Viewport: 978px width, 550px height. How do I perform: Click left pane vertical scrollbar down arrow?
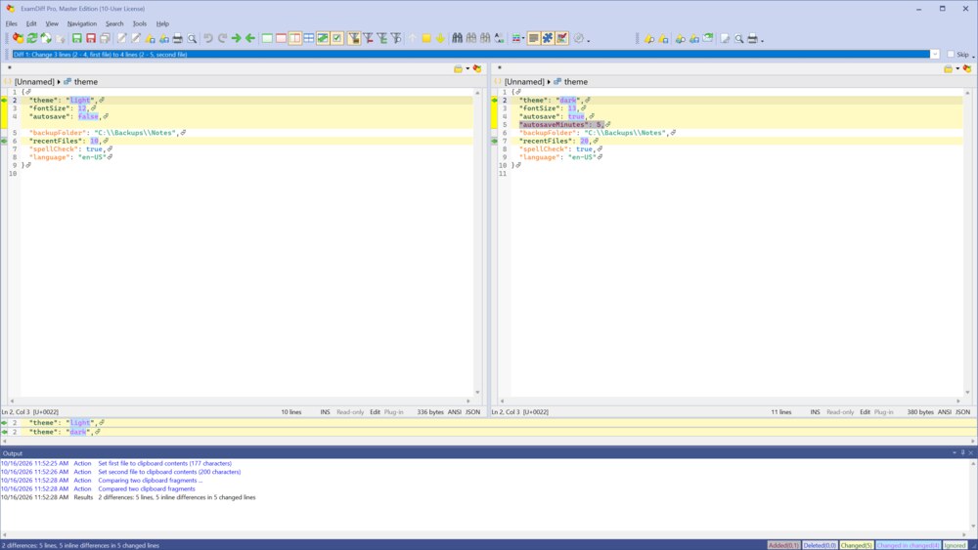click(478, 393)
